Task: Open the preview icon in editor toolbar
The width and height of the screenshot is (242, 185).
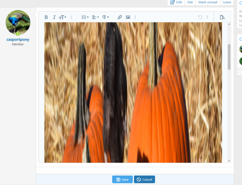Action: coord(222,17)
